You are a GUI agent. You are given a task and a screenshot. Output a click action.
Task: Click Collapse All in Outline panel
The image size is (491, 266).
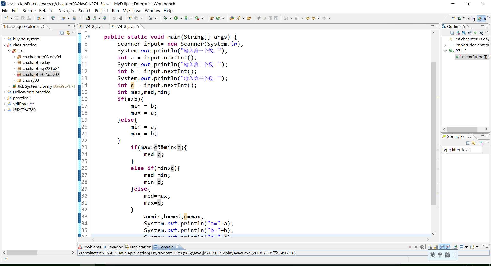452,33
